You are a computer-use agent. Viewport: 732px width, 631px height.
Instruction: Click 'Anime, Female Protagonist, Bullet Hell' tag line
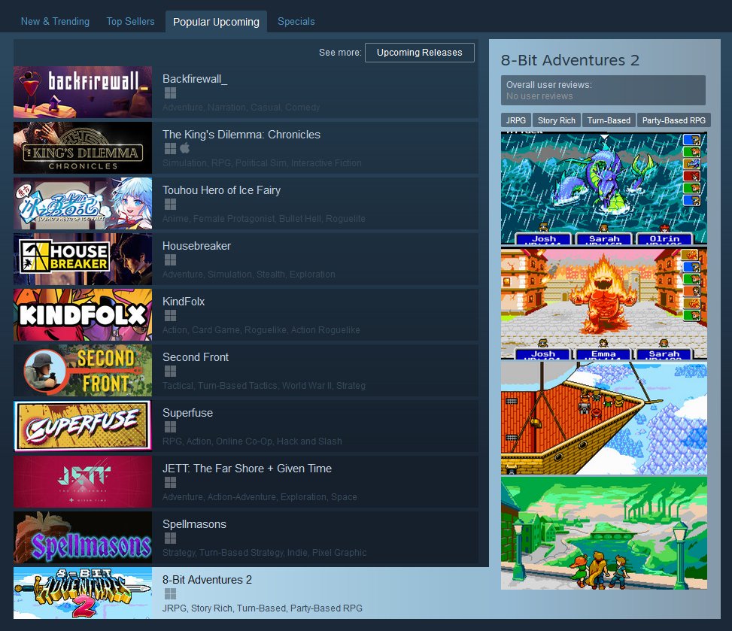[264, 218]
